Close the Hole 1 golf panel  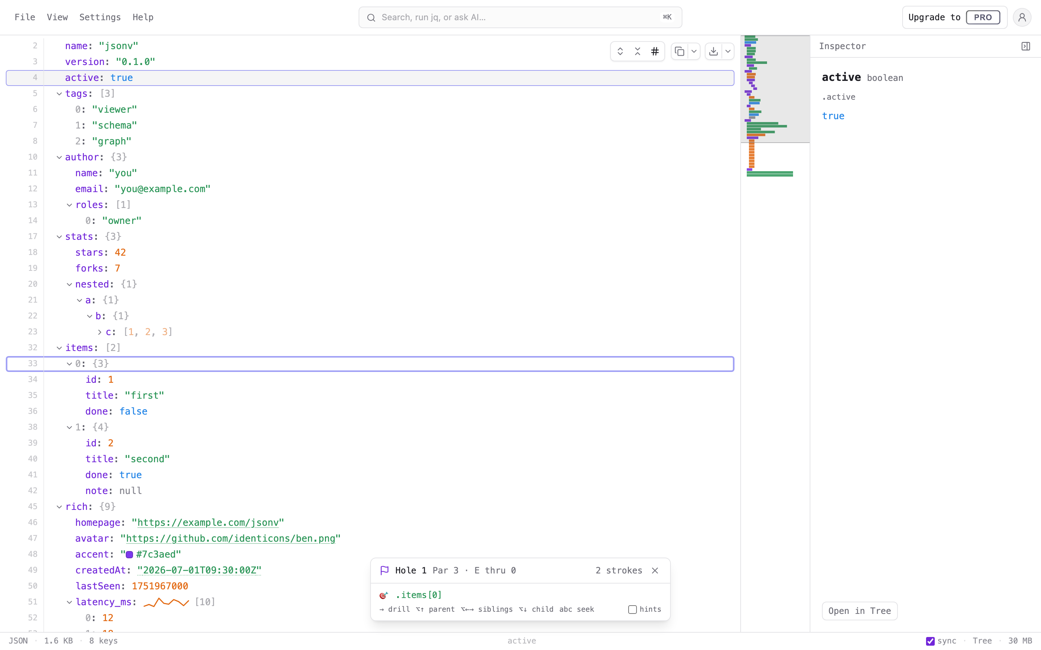655,571
